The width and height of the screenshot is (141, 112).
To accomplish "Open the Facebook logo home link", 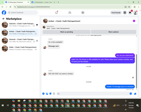I will pyautogui.click(x=4, y=13).
